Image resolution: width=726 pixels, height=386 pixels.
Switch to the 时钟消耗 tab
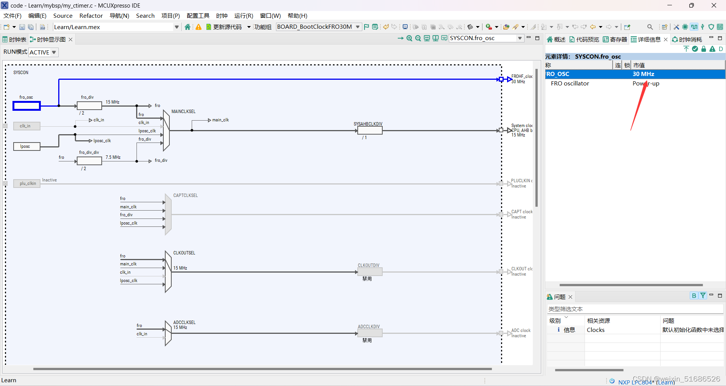pyautogui.click(x=687, y=39)
